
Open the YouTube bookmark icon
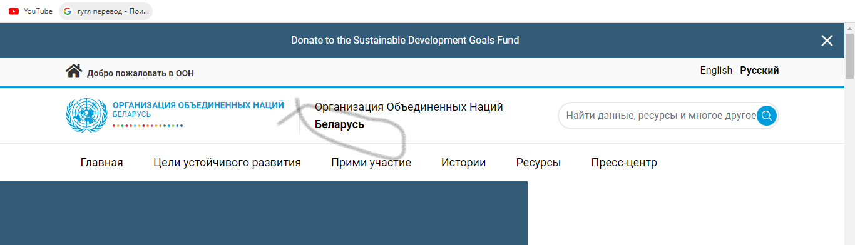point(13,11)
